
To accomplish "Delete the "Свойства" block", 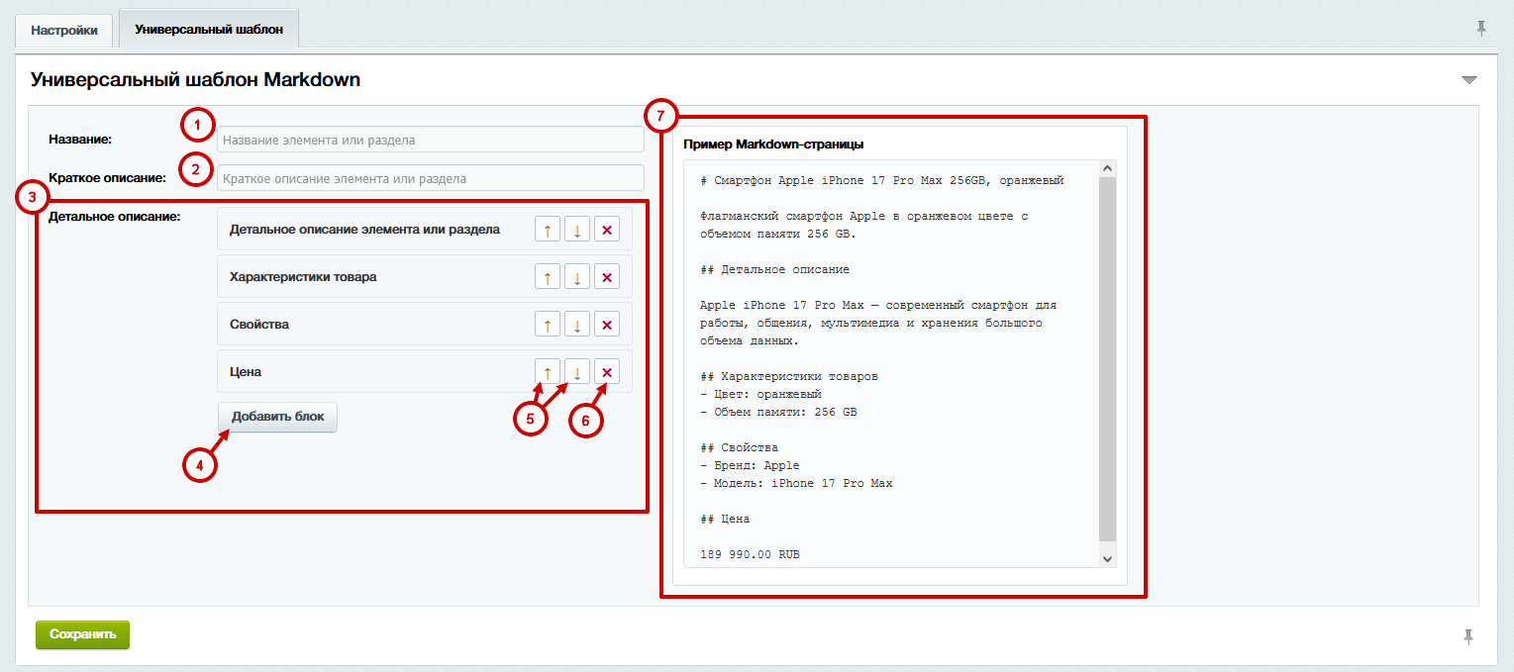I will (606, 324).
